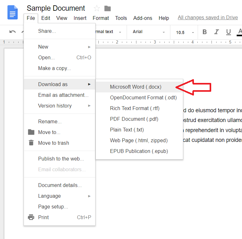Open the Edit menu
242x239 pixels.
point(46,18)
